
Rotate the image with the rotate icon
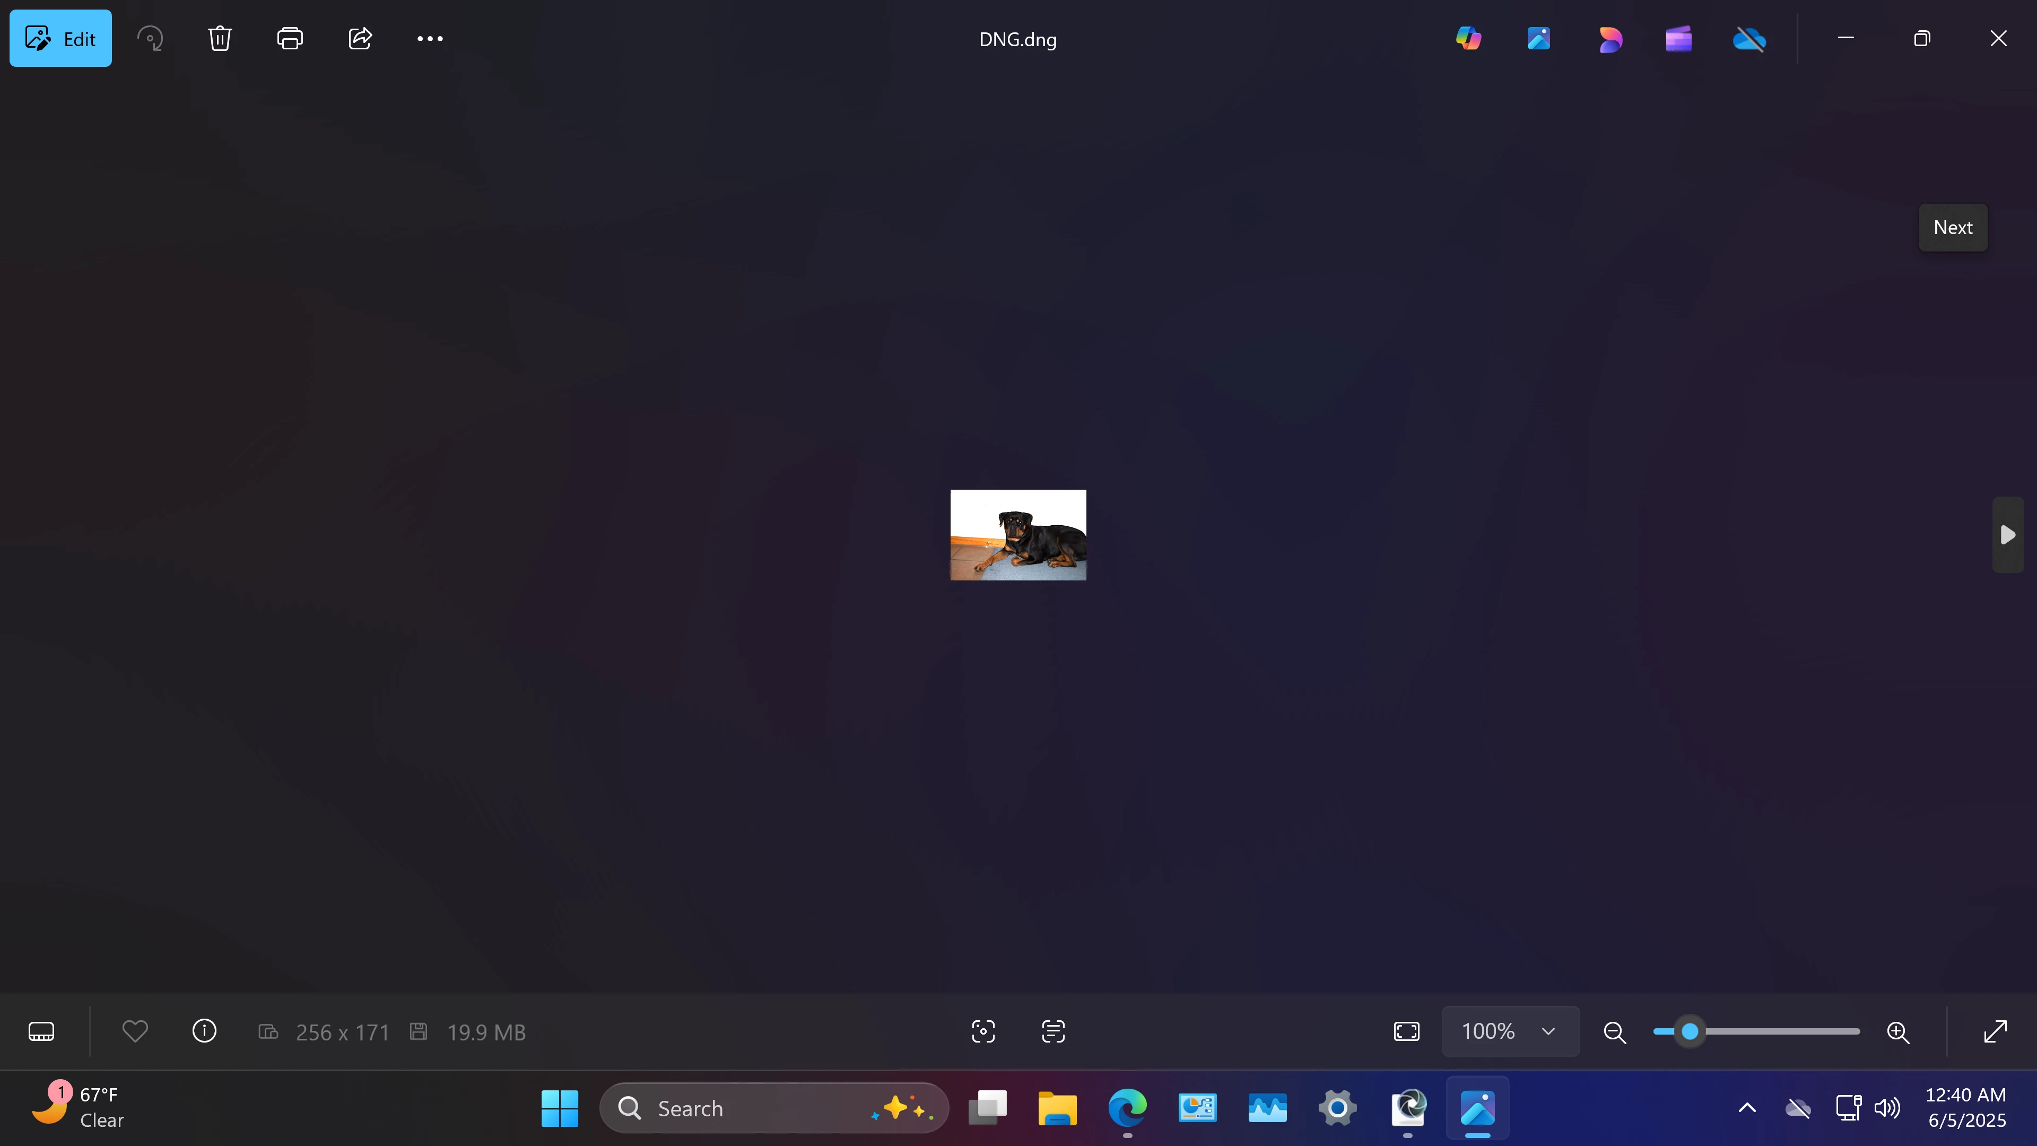point(150,38)
